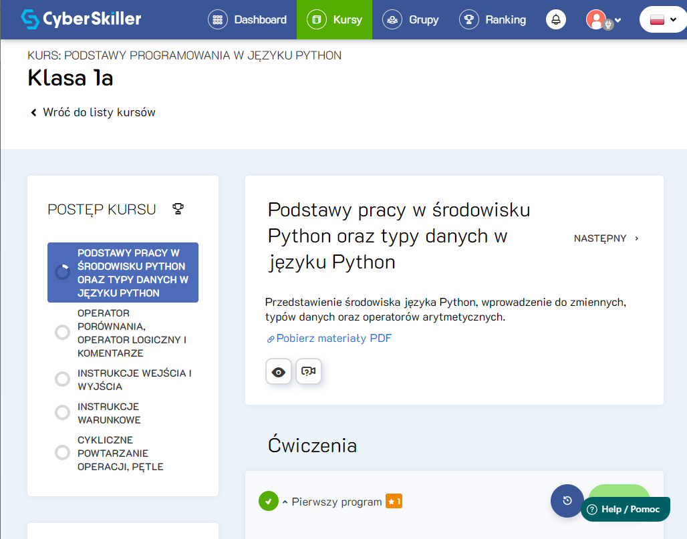687x539 pixels.
Task: Open the video help camera icon
Action: click(309, 371)
